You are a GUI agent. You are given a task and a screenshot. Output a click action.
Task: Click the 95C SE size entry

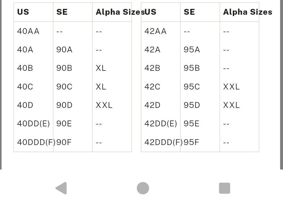click(192, 87)
